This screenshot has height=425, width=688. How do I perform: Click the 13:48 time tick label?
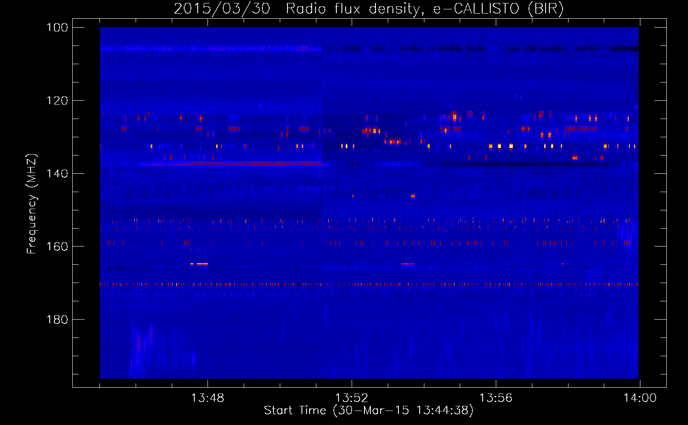[x=208, y=398]
